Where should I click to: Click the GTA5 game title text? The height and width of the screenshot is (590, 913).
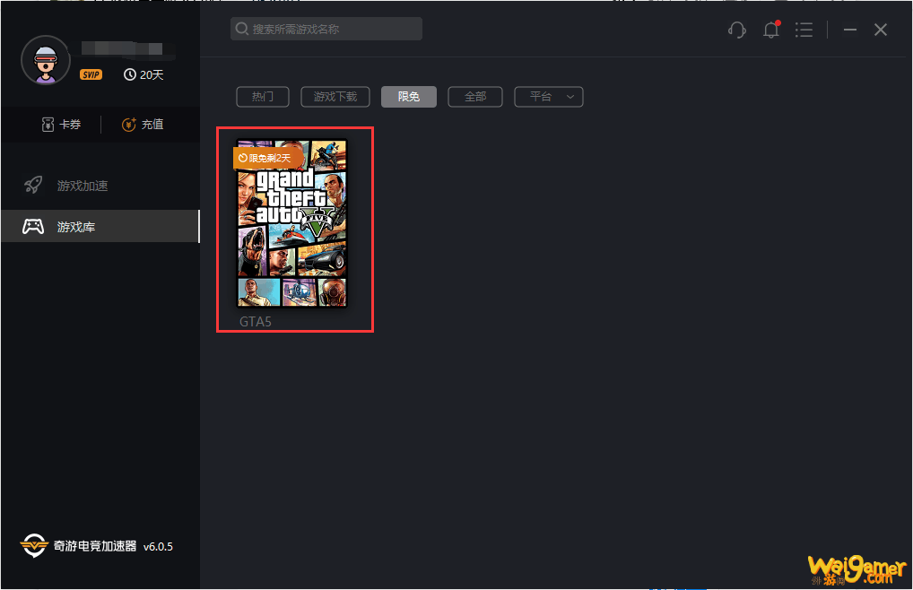(256, 322)
